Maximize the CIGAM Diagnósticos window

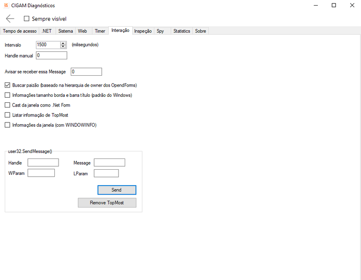[x=334, y=5]
